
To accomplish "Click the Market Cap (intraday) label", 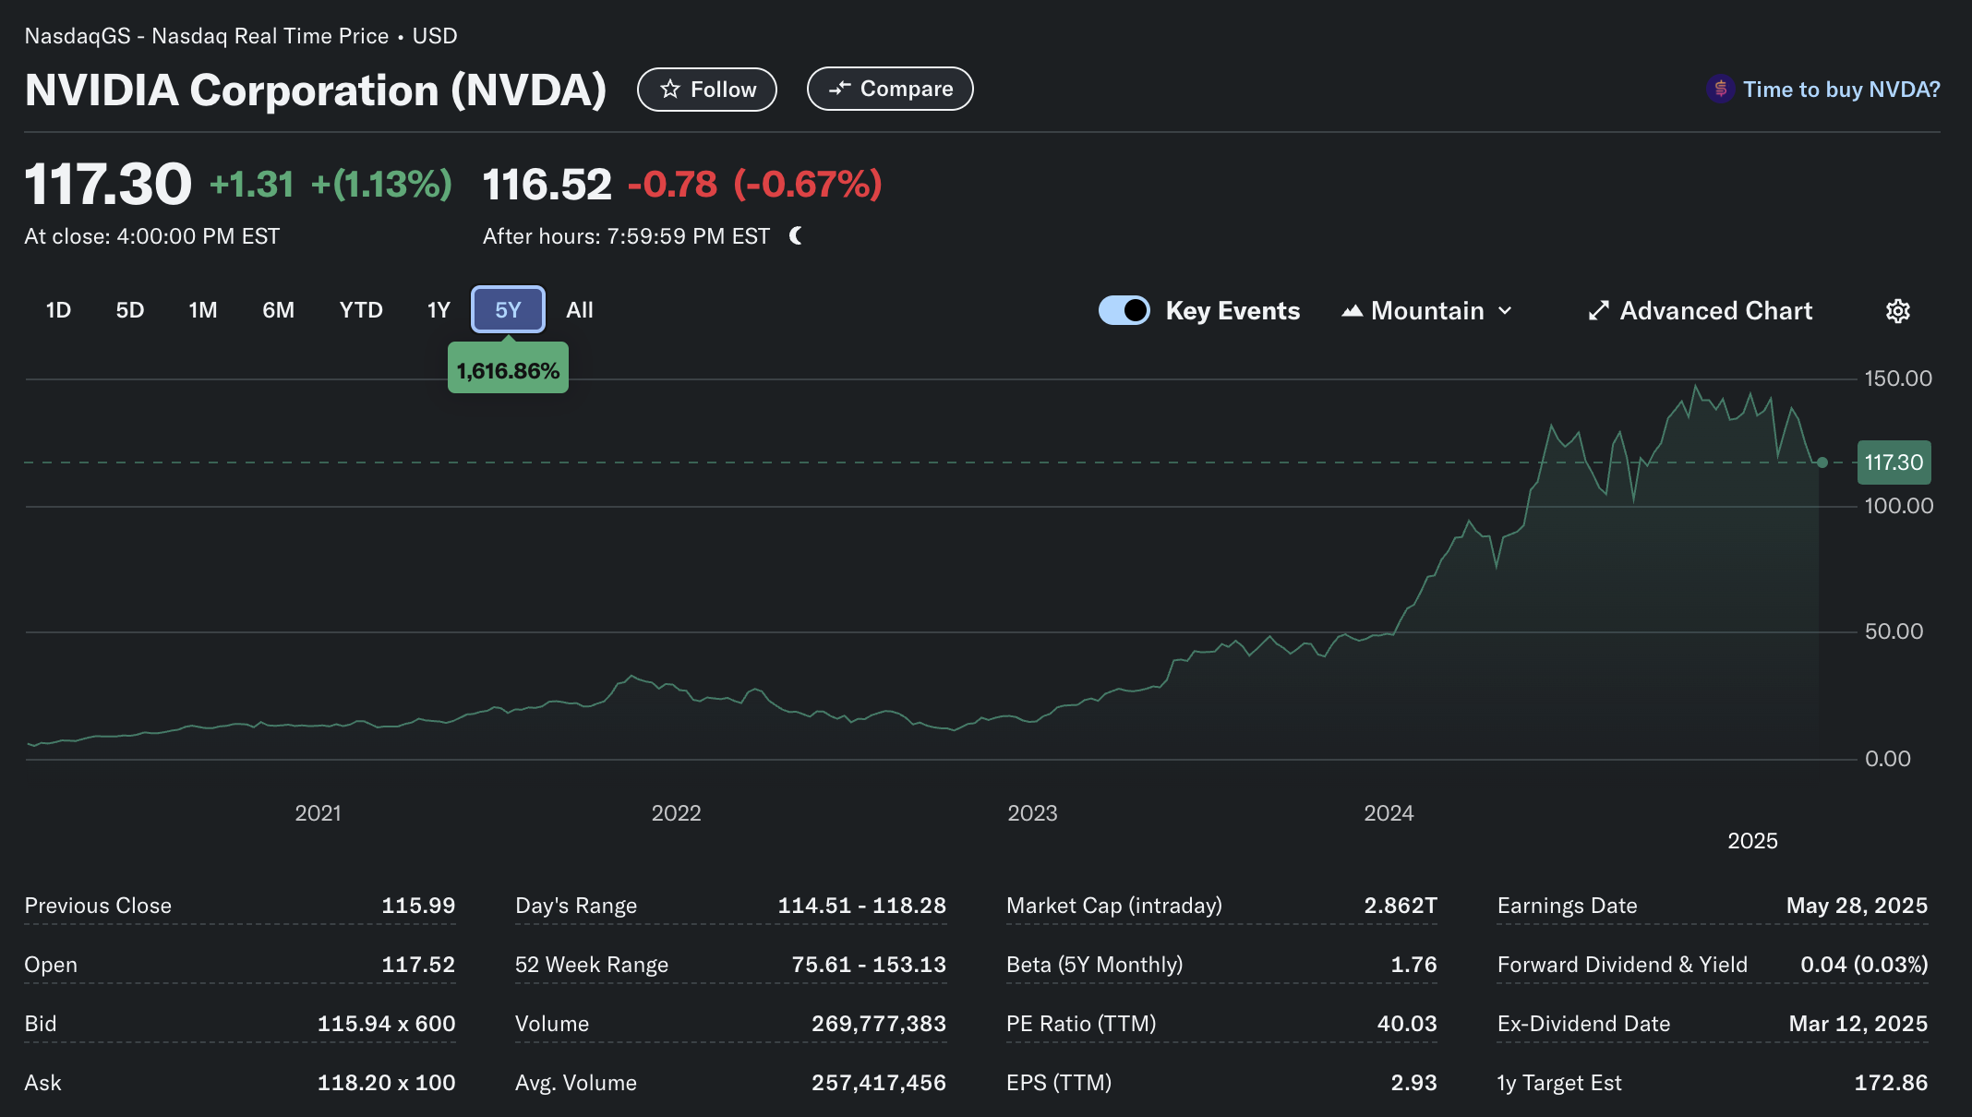I will click(x=1113, y=906).
